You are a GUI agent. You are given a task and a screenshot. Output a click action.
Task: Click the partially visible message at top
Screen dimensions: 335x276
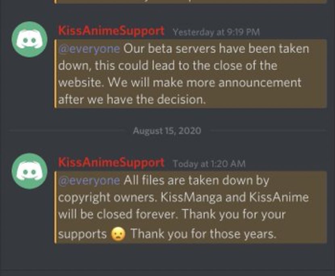coord(190,2)
